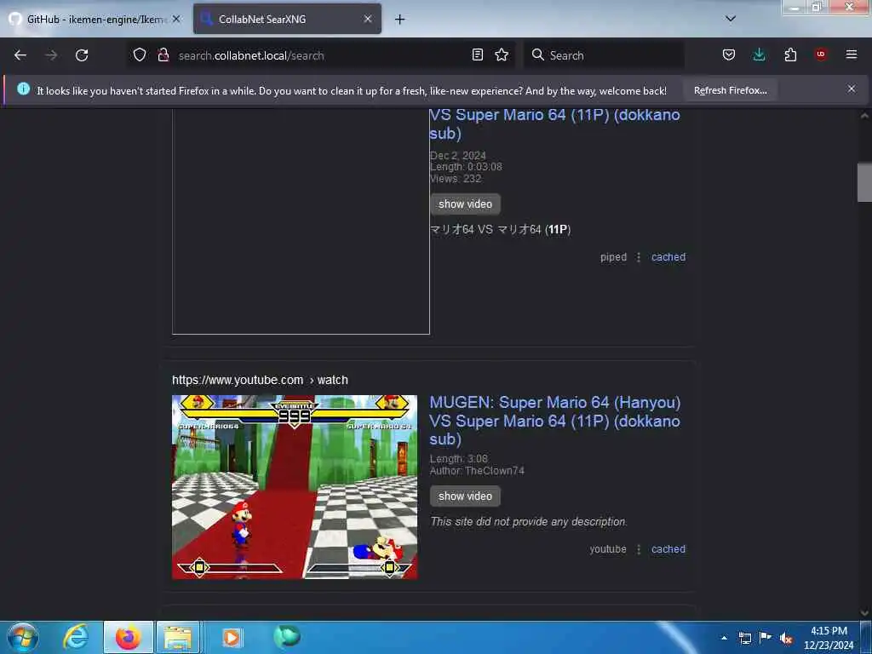Open the Mario fight video thumbnail
The width and height of the screenshot is (872, 654).
[x=294, y=486]
